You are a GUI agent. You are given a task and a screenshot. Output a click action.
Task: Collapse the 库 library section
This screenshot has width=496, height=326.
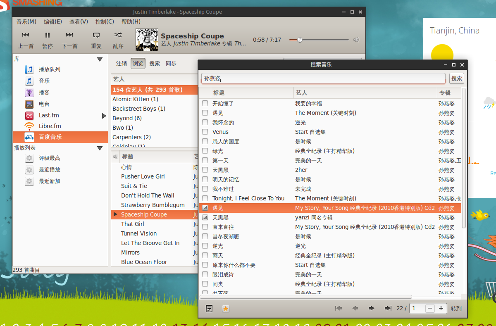100,59
